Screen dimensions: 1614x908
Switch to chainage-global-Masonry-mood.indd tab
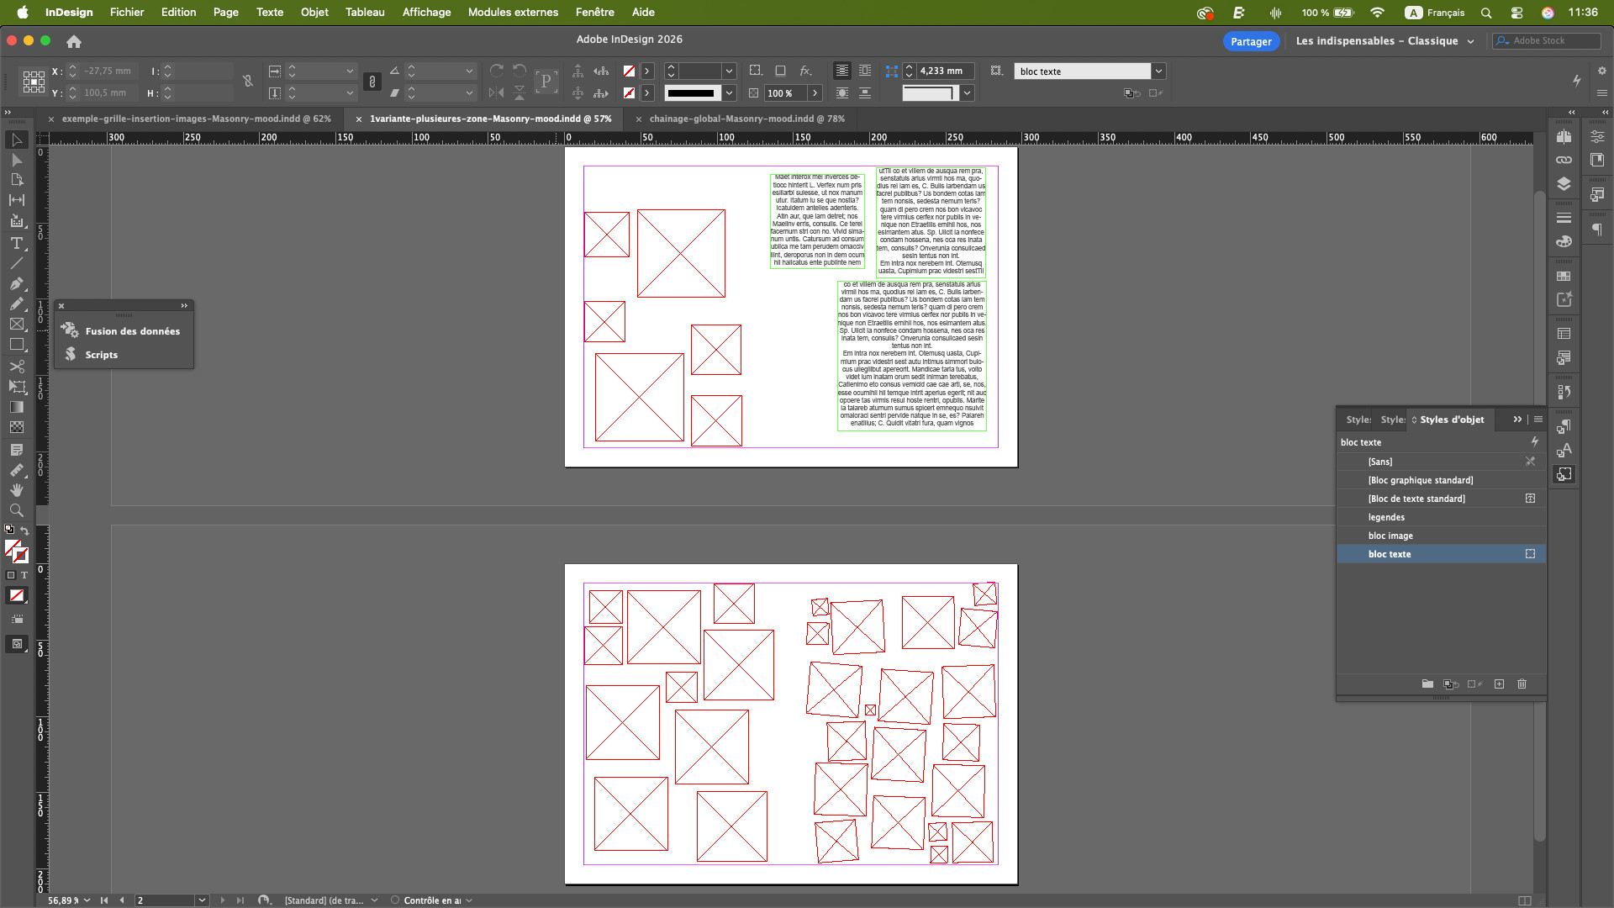point(746,119)
